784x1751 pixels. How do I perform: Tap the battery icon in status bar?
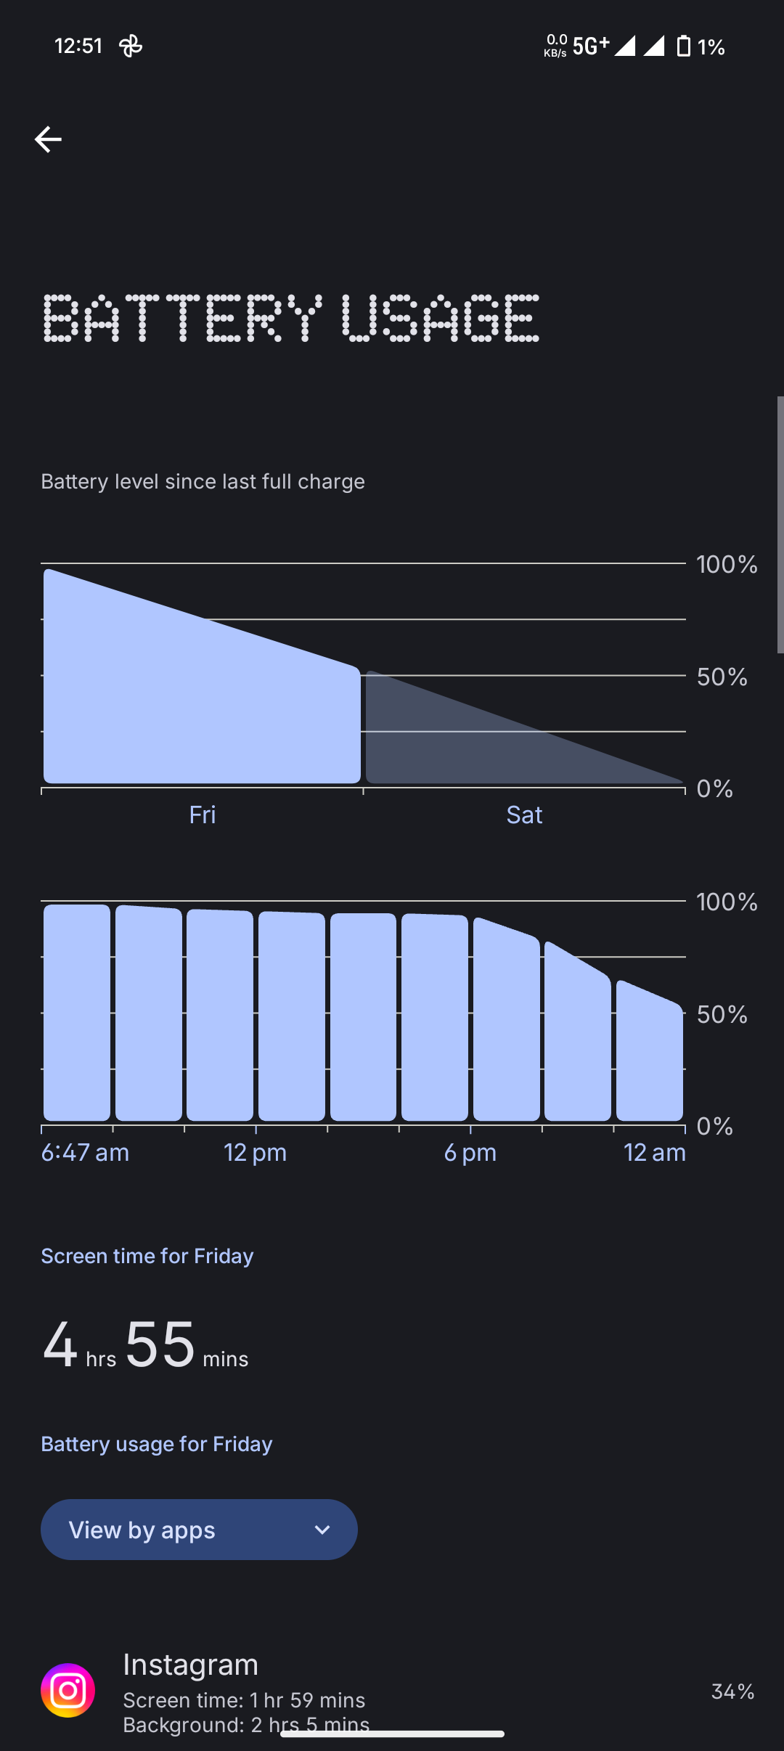point(683,46)
